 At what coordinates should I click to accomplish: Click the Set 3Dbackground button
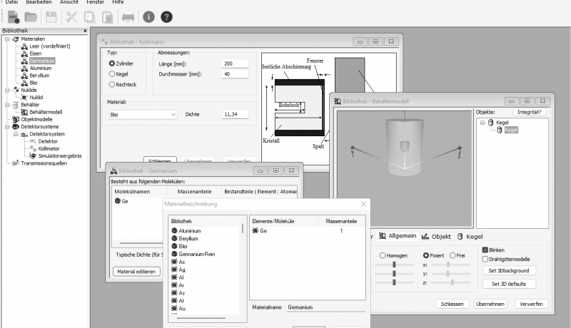[508, 271]
